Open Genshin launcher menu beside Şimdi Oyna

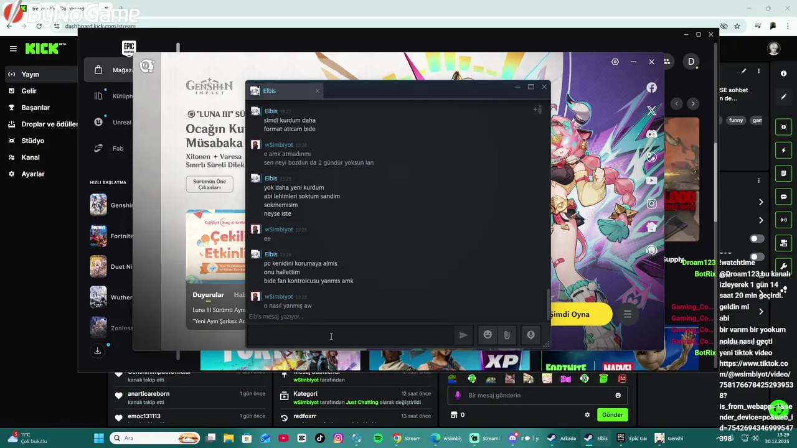point(628,314)
